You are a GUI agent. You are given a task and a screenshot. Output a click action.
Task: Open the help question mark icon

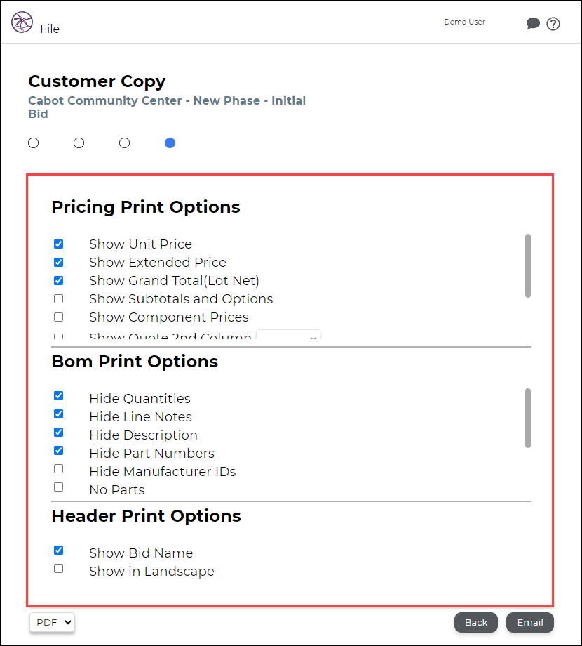point(553,24)
